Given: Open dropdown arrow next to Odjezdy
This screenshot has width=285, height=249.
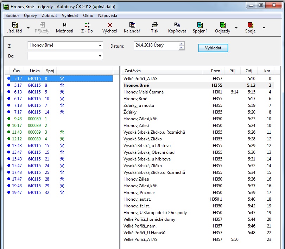Looking at the screenshot, I should 236,28.
